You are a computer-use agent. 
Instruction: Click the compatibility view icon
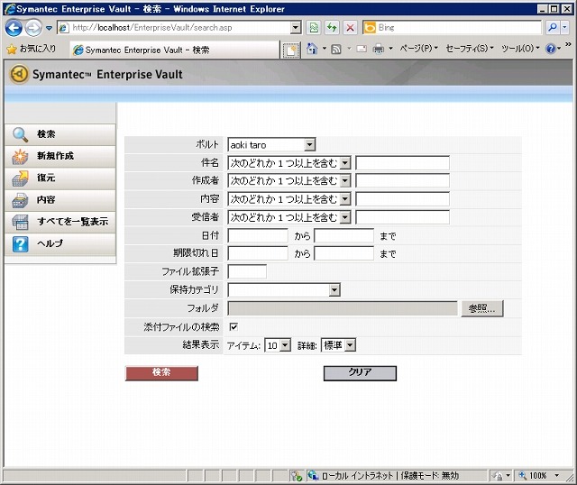click(314, 28)
